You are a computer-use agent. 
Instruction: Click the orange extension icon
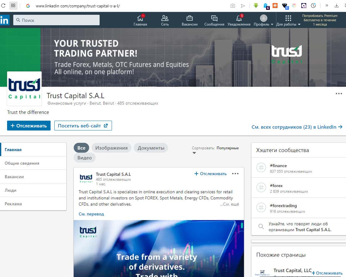point(275,6)
